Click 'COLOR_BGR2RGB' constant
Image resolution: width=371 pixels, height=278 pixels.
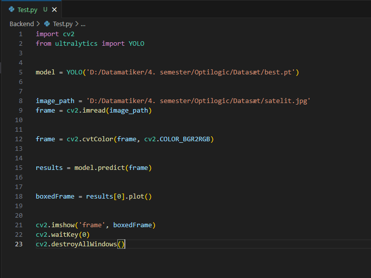tap(185, 139)
